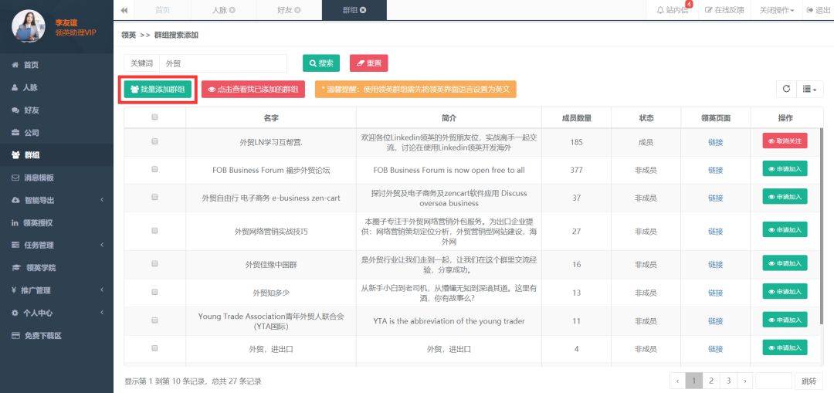Viewport: 834px width, 393px height.
Task: Click 取消关注 for 外贸LN学习互帮营
Action: click(x=785, y=141)
